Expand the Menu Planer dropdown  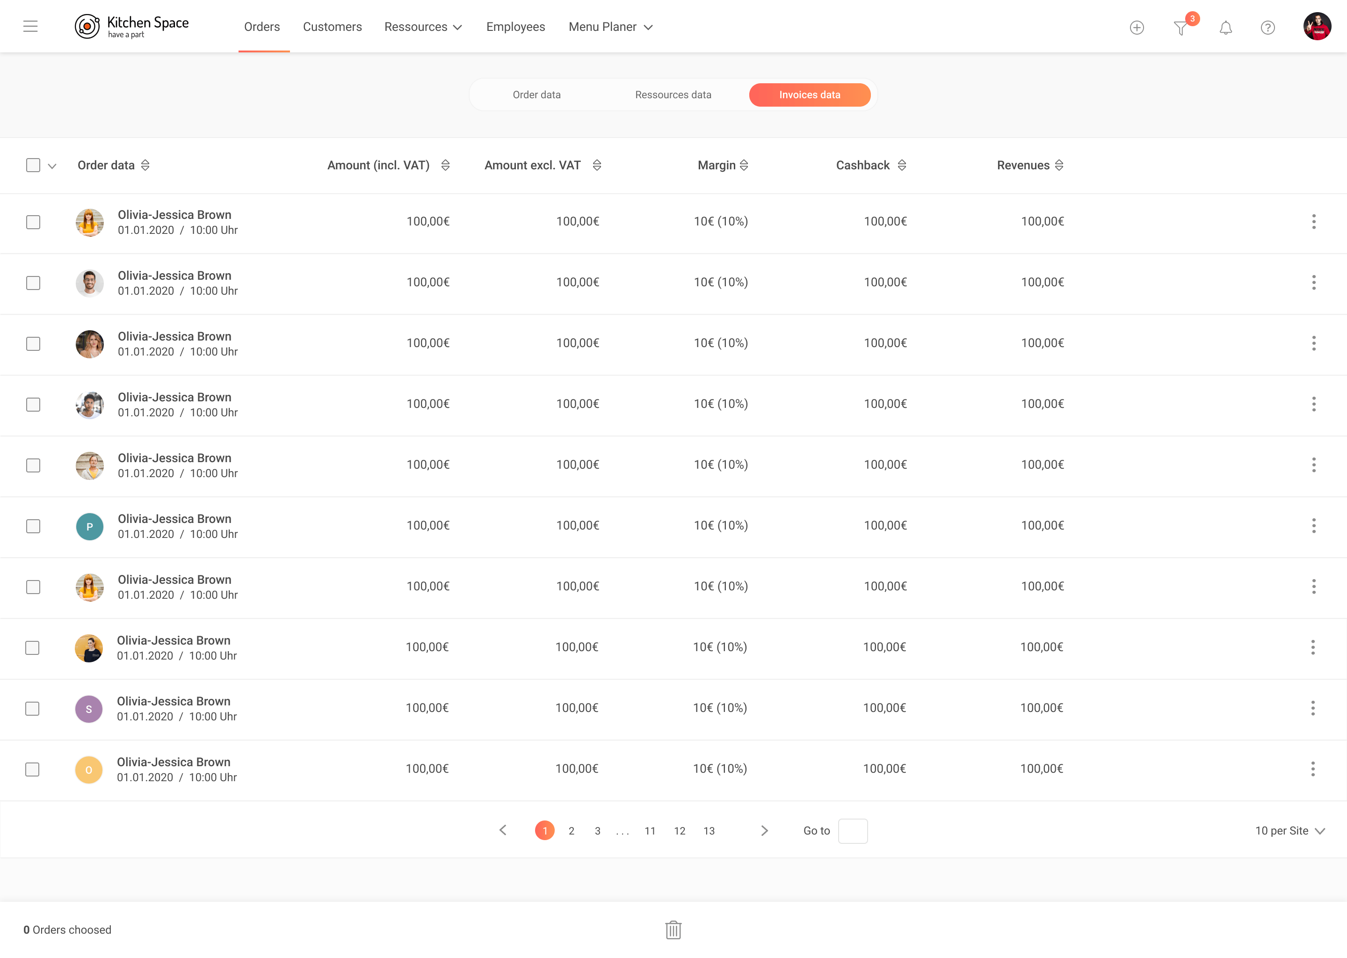point(610,27)
